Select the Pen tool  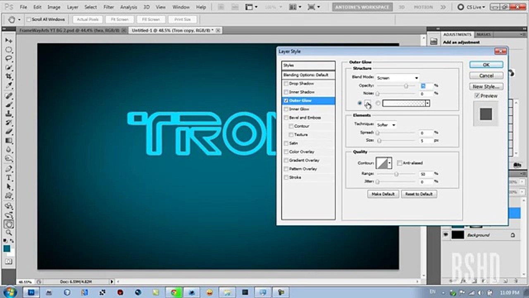click(x=9, y=169)
